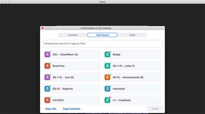Click the blue GX-PL - Kopernik room icon
Viewport: 205px width, 114px height.
click(x=47, y=89)
